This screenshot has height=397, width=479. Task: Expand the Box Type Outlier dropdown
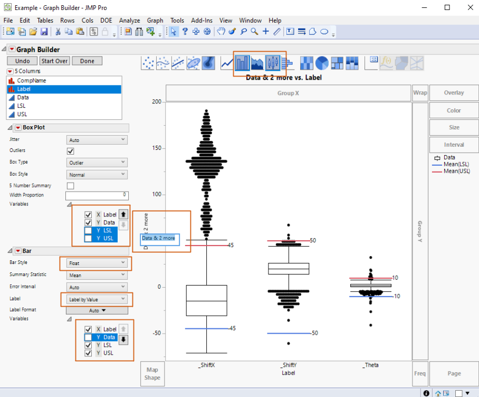[97, 163]
